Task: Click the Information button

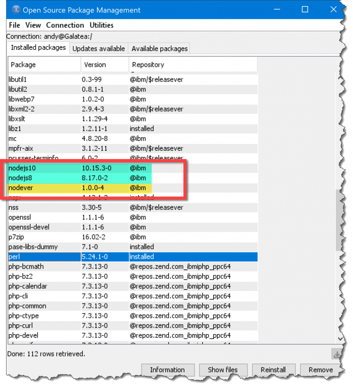Action: (167, 370)
